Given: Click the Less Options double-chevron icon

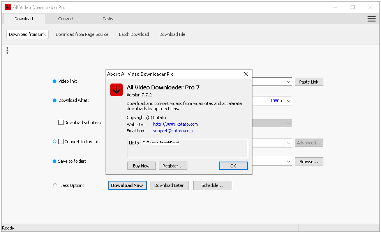Looking at the screenshot, I should pyautogui.click(x=55, y=185).
